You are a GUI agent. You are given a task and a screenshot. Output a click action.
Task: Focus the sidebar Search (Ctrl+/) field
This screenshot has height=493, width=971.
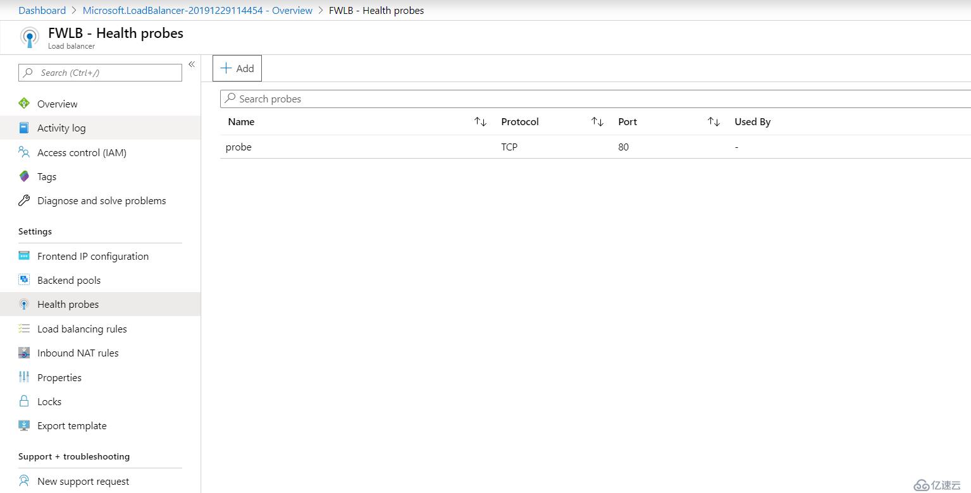click(x=100, y=73)
